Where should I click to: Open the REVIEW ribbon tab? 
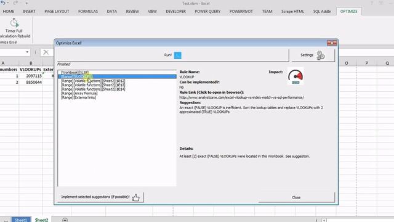132,11
